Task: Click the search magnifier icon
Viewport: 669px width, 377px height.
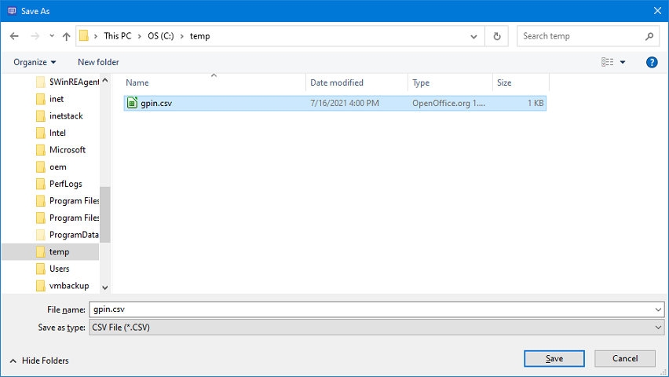Action: (649, 36)
